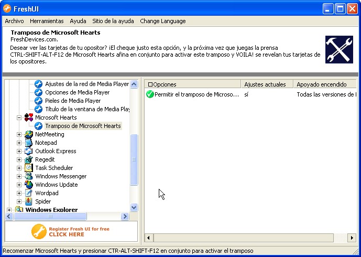Click the tree vertical scrollbar thumb
This screenshot has height=257, width=361.
coord(134,159)
